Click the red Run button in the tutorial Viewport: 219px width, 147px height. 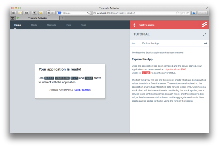pyautogui.click(x=146, y=73)
